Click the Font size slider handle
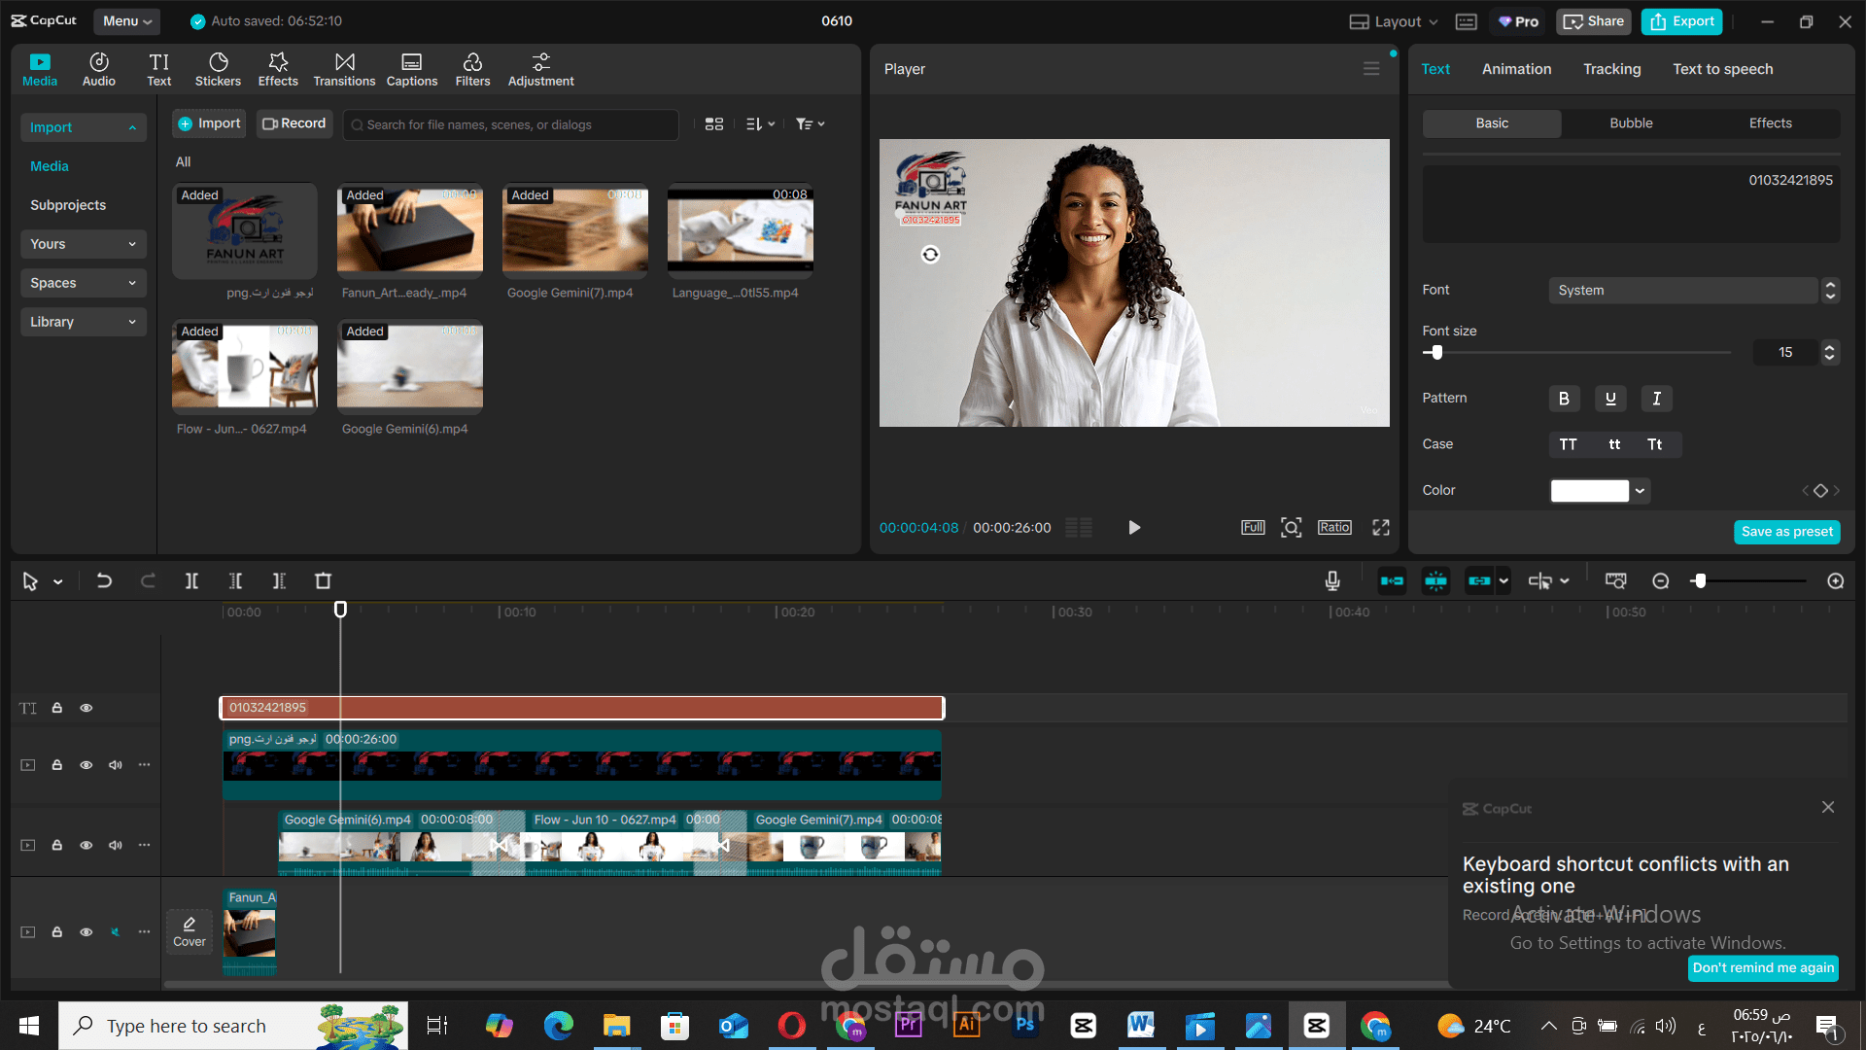The image size is (1866, 1050). point(1436,353)
